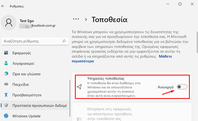
Task: Click the sidebar vertical scrollbar
Action: pos(70,98)
